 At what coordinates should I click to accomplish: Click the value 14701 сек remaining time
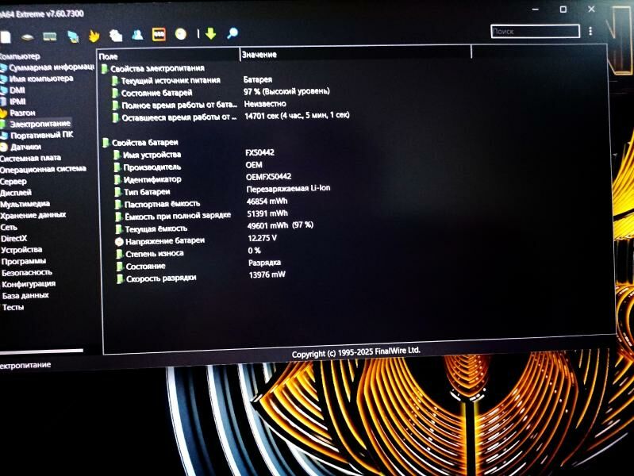pyautogui.click(x=297, y=116)
